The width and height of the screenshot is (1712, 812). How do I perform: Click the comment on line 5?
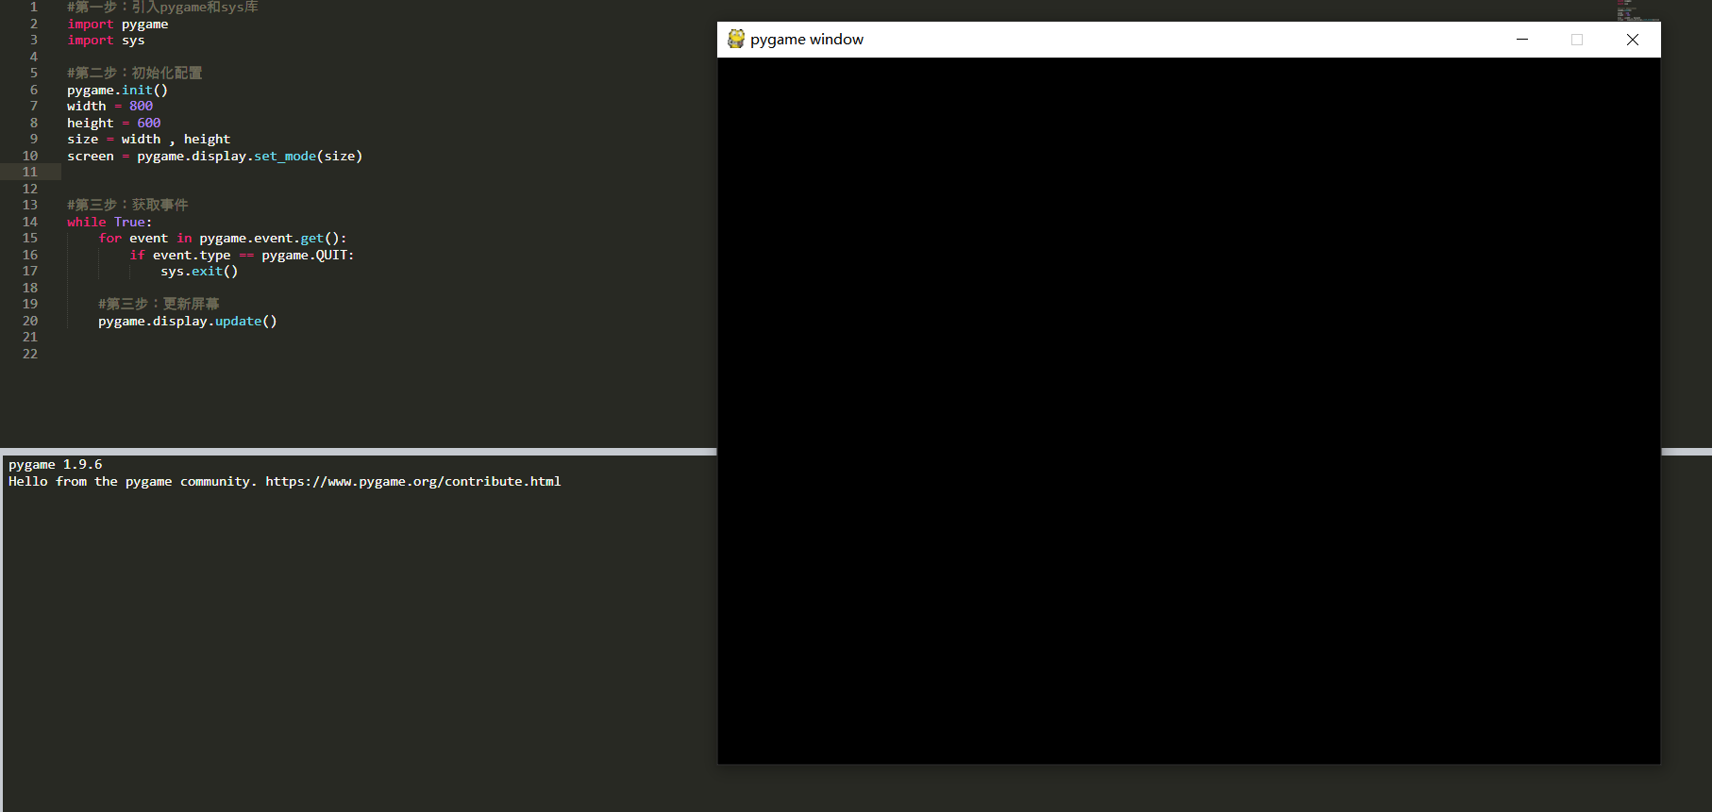(134, 73)
